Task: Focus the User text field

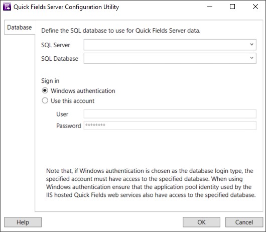Action: click(170, 114)
